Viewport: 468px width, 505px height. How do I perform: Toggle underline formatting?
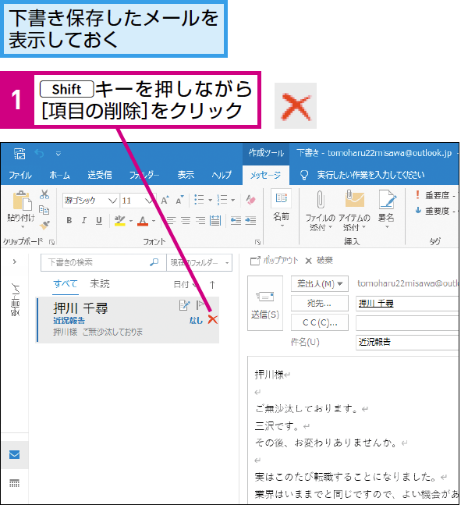[99, 220]
